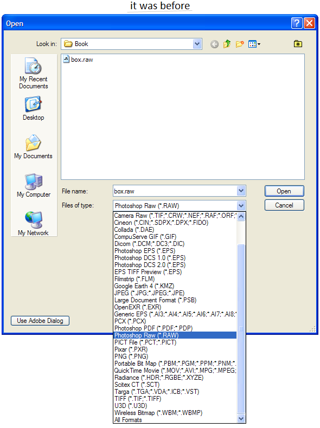Image resolution: width=320 pixels, height=428 pixels.
Task: Open My Network places
Action: [x=33, y=224]
